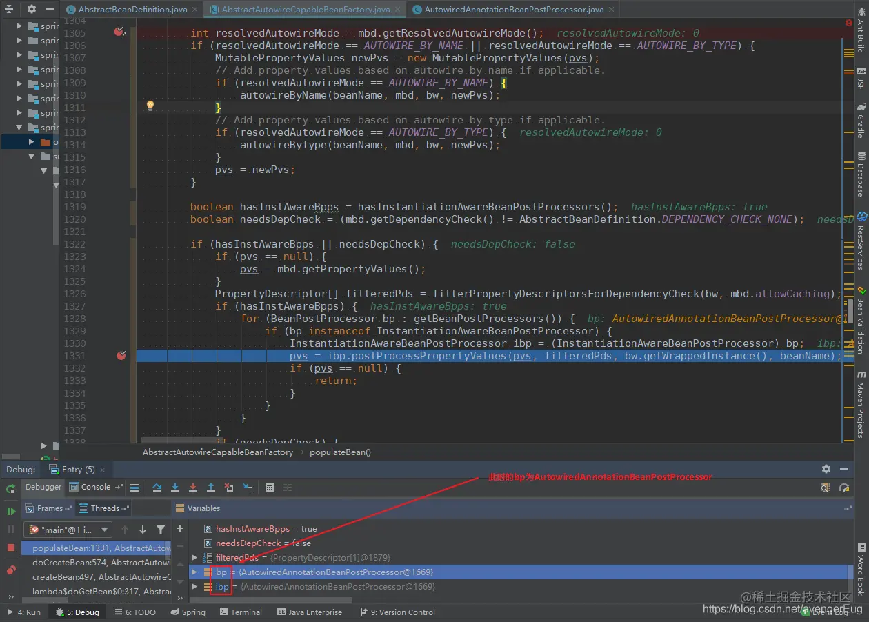The height and width of the screenshot is (622, 869).
Task: Select AbstractAutowireCapableBeanFactory.java tab
Action: 306,10
